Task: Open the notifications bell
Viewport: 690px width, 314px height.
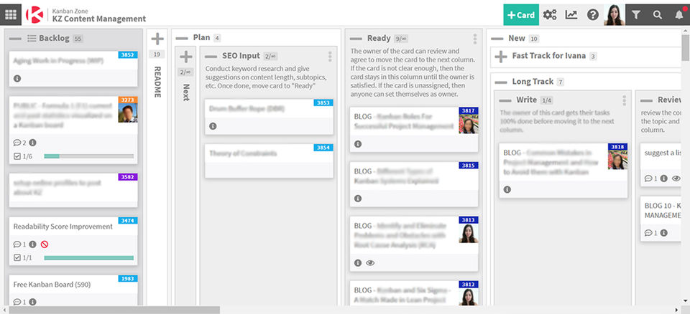Action: coord(679,14)
